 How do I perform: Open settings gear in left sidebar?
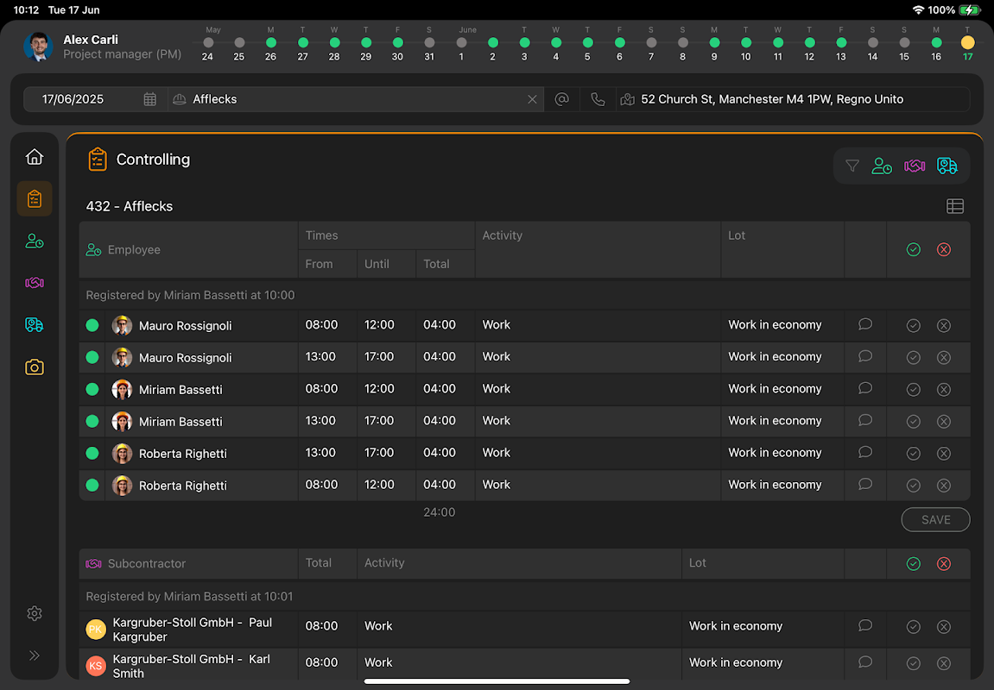coord(35,613)
